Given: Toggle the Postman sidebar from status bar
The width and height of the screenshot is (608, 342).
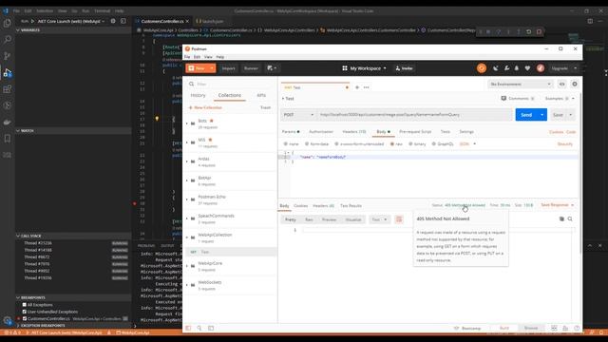Looking at the screenshot, I should pyautogui.click(x=188, y=328).
